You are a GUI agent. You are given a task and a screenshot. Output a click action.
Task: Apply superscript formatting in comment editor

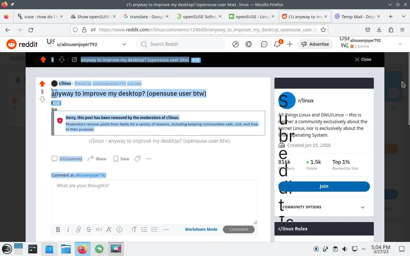pos(109,229)
